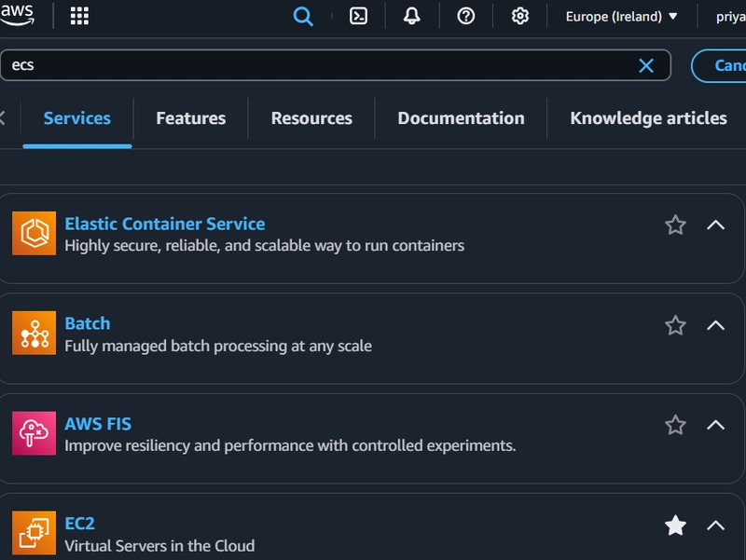Select the Services tab
This screenshot has height=560, width=746.
click(77, 118)
